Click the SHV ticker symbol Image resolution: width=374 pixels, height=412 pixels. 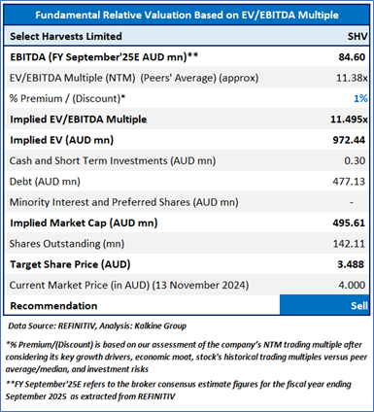pos(357,36)
